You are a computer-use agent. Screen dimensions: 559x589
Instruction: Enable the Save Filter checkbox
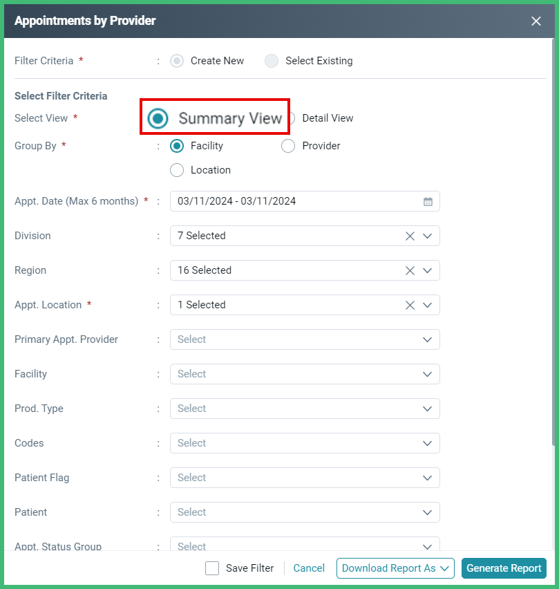coord(212,568)
